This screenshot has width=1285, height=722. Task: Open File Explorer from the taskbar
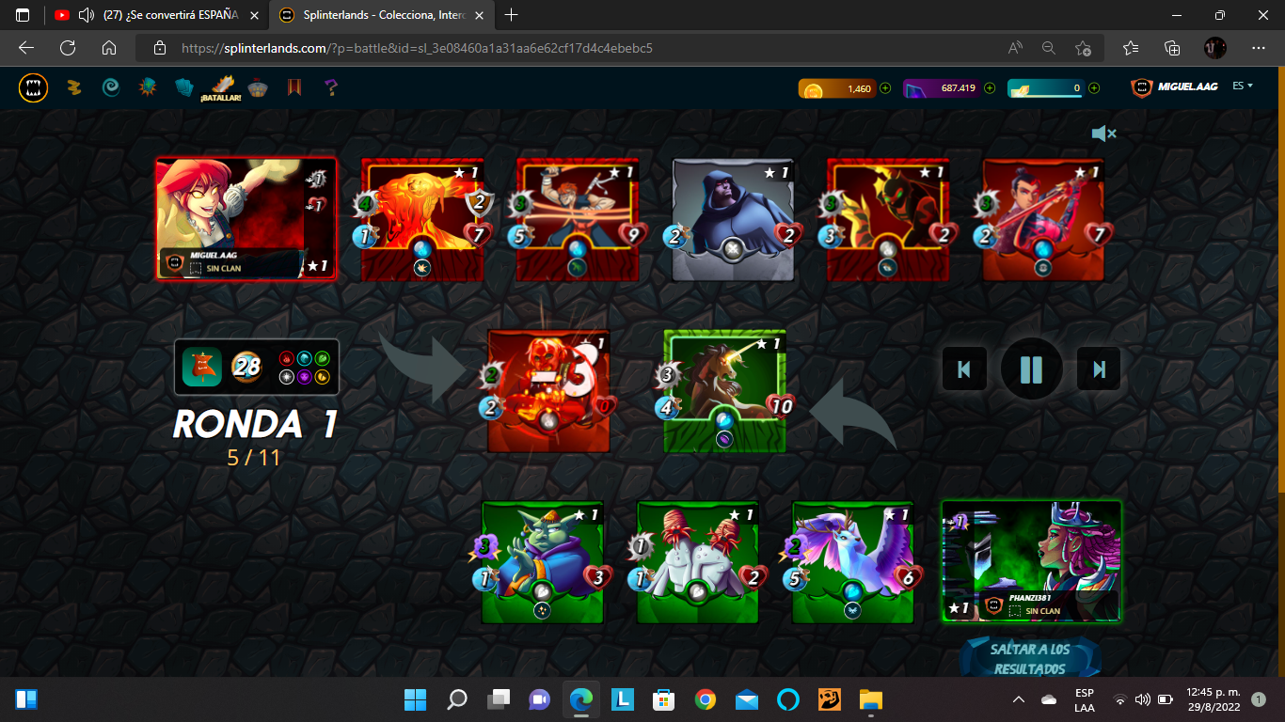[871, 699]
